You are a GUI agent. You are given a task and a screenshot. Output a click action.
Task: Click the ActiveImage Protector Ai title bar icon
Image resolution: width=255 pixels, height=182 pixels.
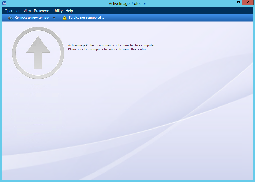pyautogui.click(x=4, y=3)
